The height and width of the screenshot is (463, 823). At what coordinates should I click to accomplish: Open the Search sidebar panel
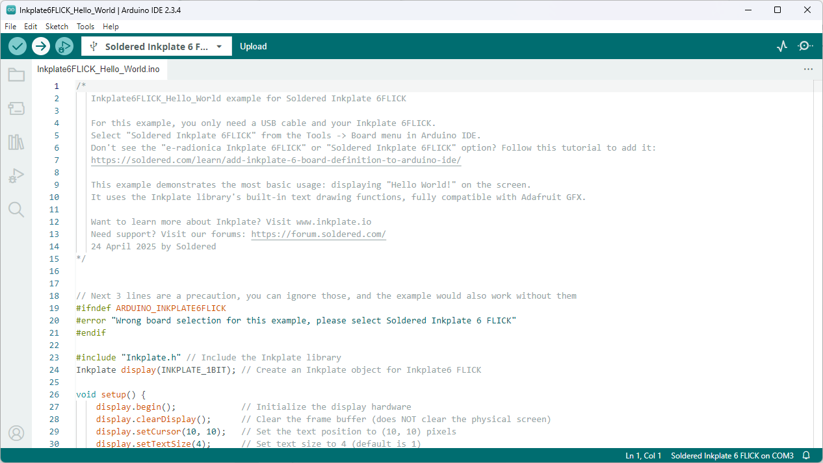(16, 209)
